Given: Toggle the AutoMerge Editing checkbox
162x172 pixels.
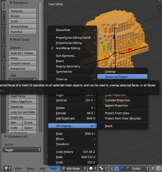Looking at the screenshot, I should pyautogui.click(x=52, y=48).
